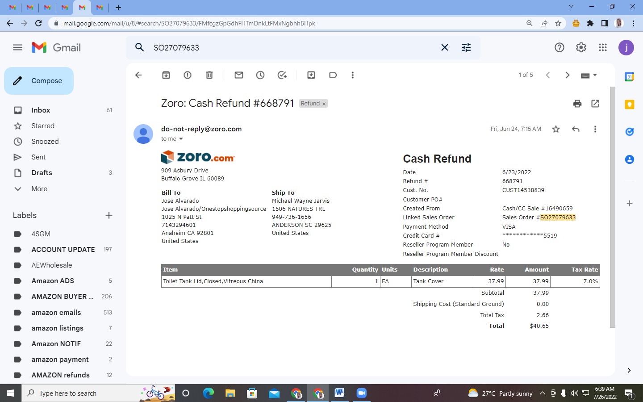Add email to Tasks

click(282, 75)
